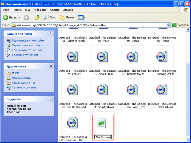The width and height of the screenshot is (191, 143).
Task: Open the MUSIC folder link
Action: point(16,73)
